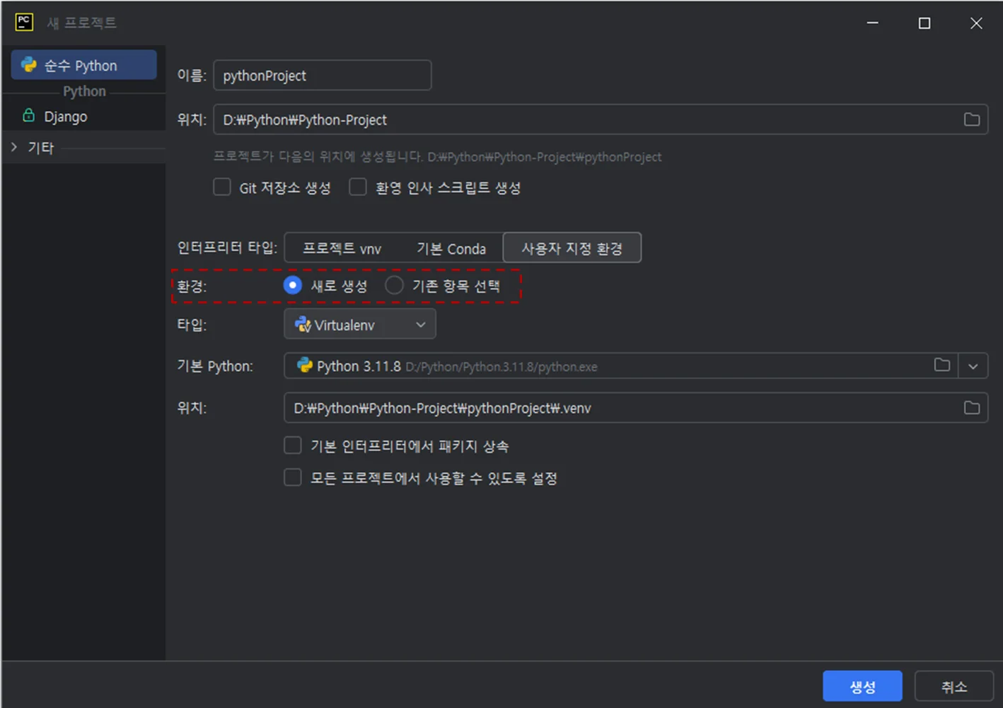Maximize the 새 프로젝트 window
Screen dimensions: 1003x708
tap(924, 23)
